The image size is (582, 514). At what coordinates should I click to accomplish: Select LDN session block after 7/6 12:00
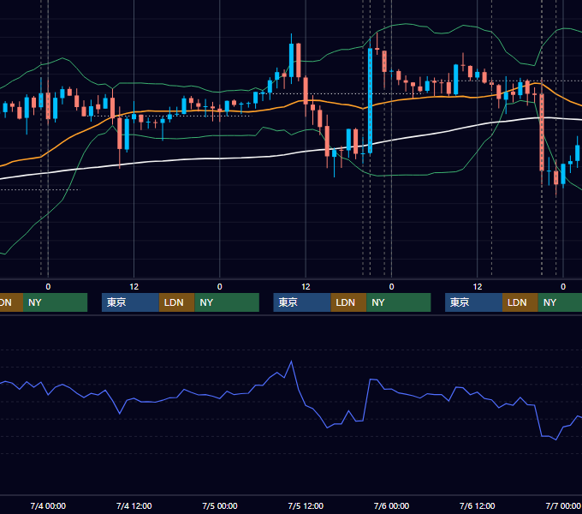[x=520, y=302]
